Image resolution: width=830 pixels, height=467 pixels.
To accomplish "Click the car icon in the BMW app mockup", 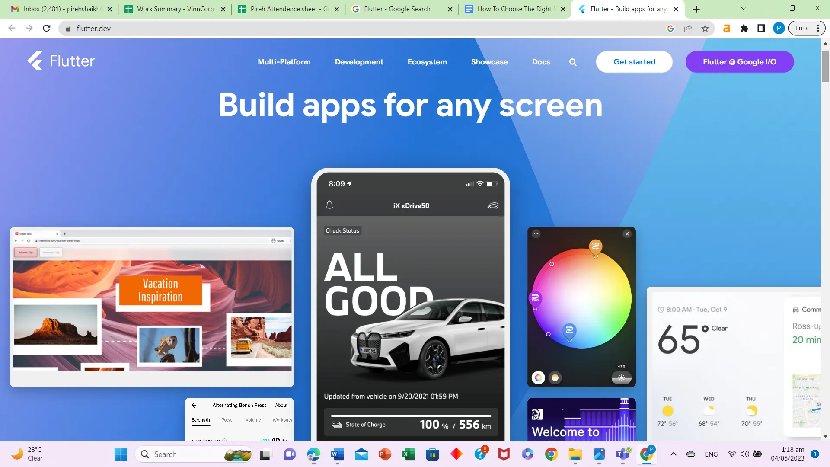I will tap(493, 205).
